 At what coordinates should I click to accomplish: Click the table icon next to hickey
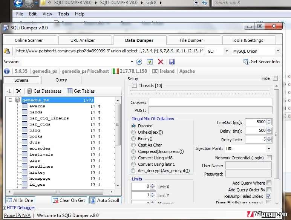click(x=25, y=172)
